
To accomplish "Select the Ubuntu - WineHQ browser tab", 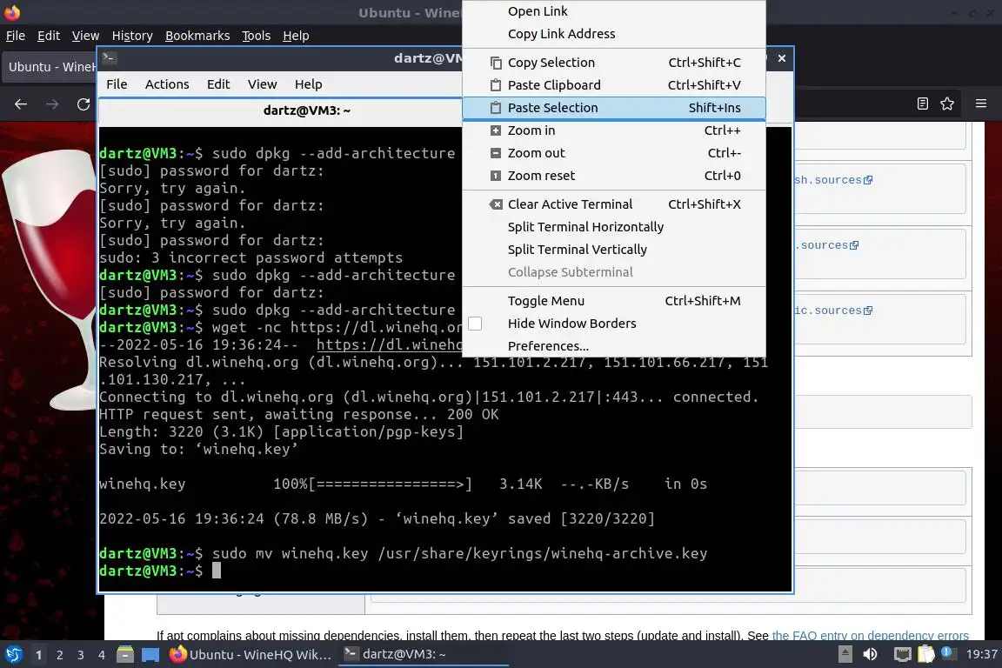I will tap(50, 66).
